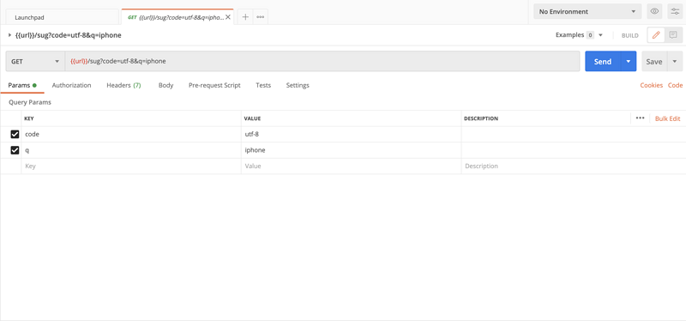Click the 'utf-8' value cell
Screen dimensions: 686x321
352,135
